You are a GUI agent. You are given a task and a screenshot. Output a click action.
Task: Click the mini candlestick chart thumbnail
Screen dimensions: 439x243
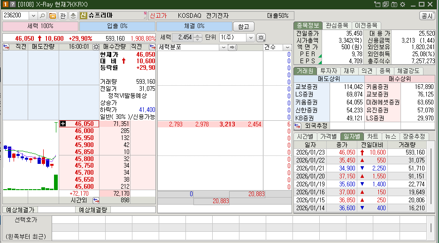pos(31,156)
